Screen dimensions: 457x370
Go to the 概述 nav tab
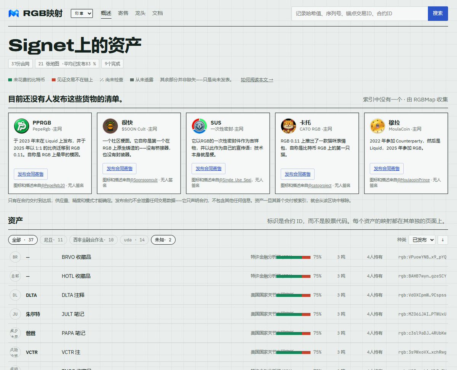(x=106, y=13)
